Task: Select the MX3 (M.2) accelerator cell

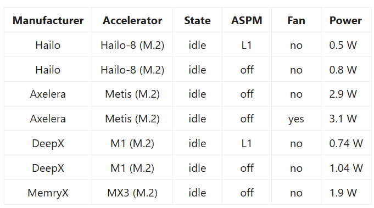Action: coord(132,193)
